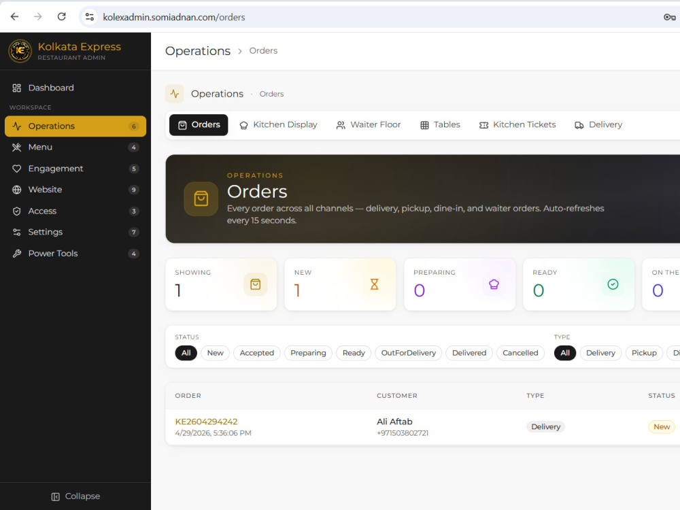This screenshot has height=510, width=680.
Task: Click the hourglass icon on New card
Action: point(374,284)
